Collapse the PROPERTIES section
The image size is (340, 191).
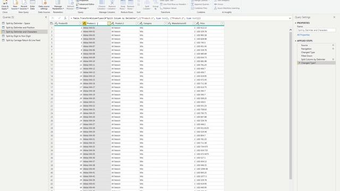(x=295, y=23)
